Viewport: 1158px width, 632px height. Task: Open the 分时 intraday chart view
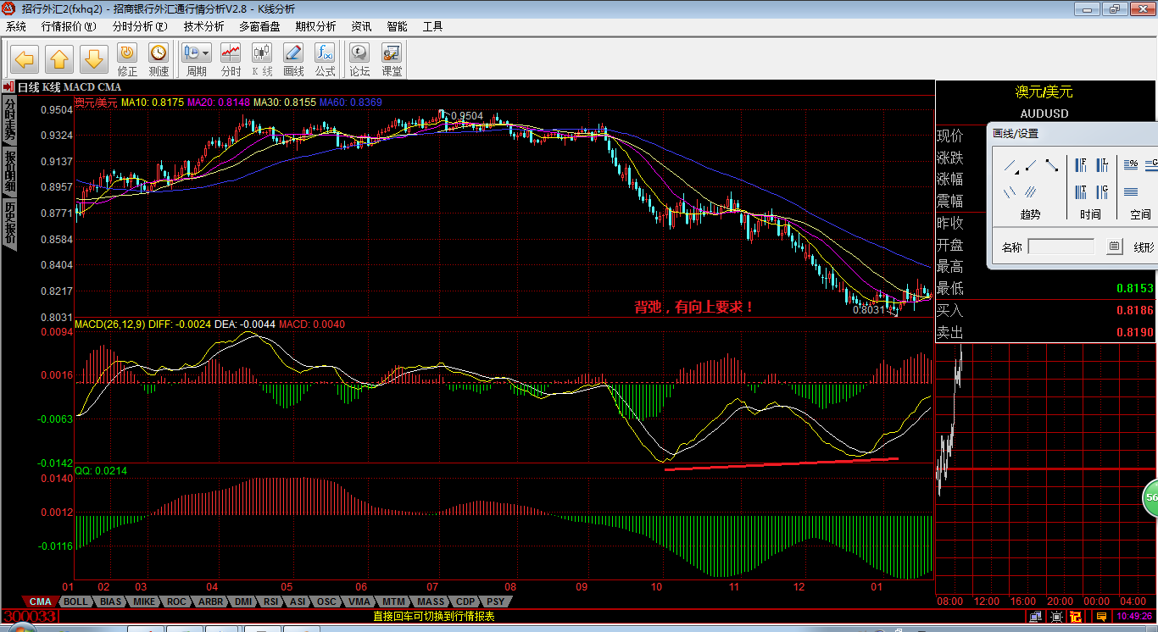(231, 59)
